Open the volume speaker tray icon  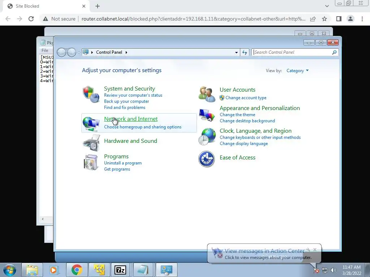333,270
